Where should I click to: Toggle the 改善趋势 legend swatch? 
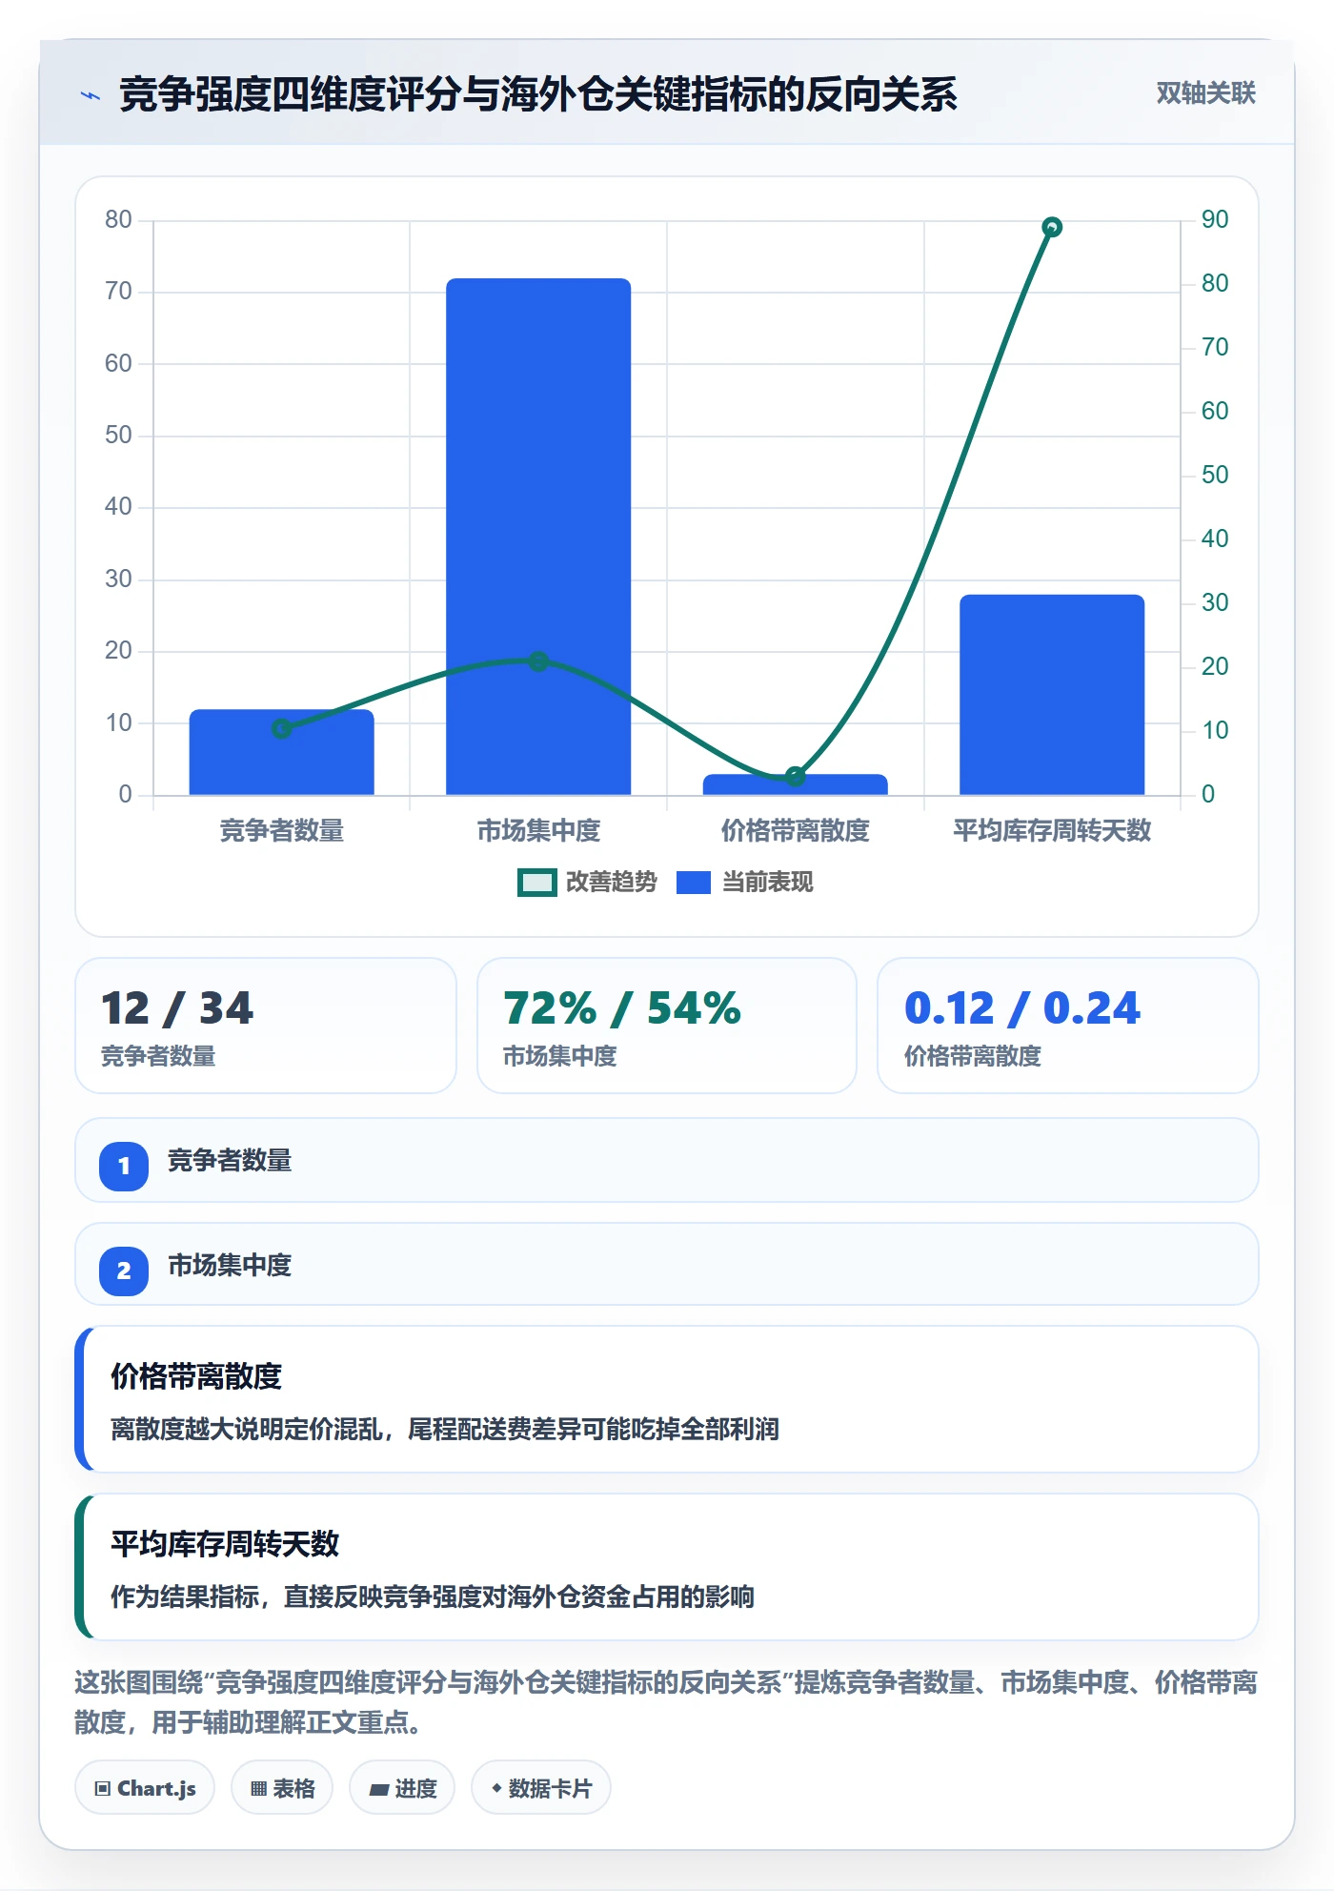(x=537, y=883)
